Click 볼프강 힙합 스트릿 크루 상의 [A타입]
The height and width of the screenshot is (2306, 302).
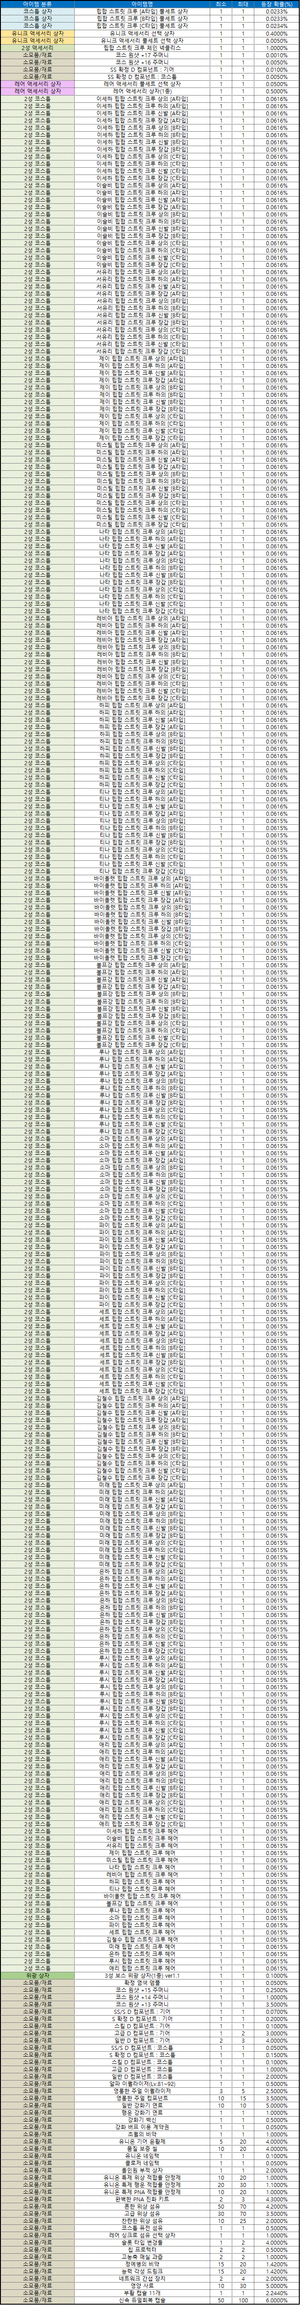click(x=143, y=965)
